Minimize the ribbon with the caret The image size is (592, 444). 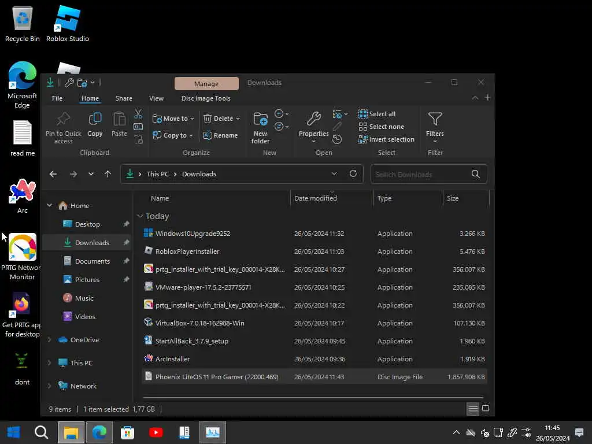475,98
